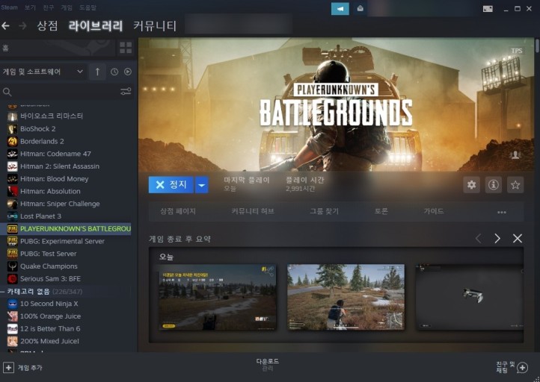Filter by ready-to-play icon
The image size is (540, 382).
pyautogui.click(x=128, y=72)
